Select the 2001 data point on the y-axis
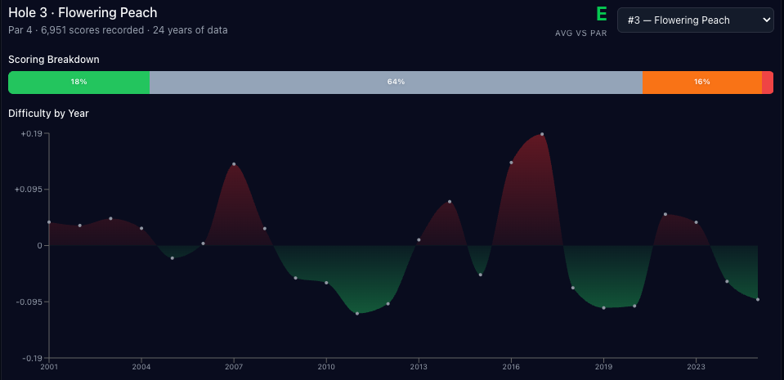The height and width of the screenshot is (380, 784). [x=49, y=222]
